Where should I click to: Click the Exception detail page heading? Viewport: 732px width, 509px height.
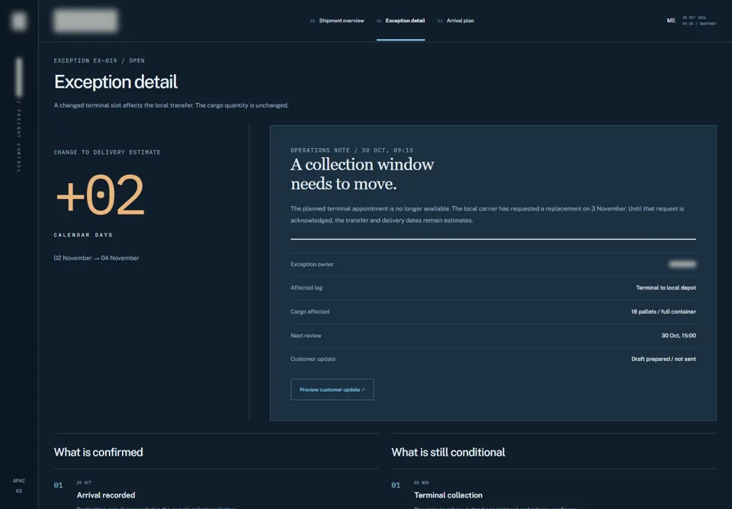(115, 82)
